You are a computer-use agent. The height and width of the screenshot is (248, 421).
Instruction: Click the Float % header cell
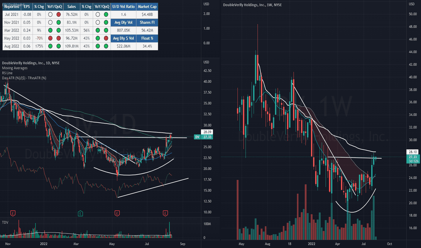coord(147,38)
